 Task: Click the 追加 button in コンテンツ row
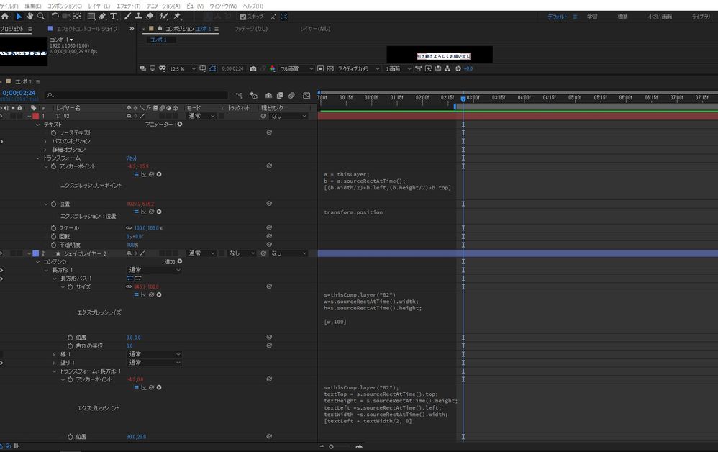pos(173,261)
